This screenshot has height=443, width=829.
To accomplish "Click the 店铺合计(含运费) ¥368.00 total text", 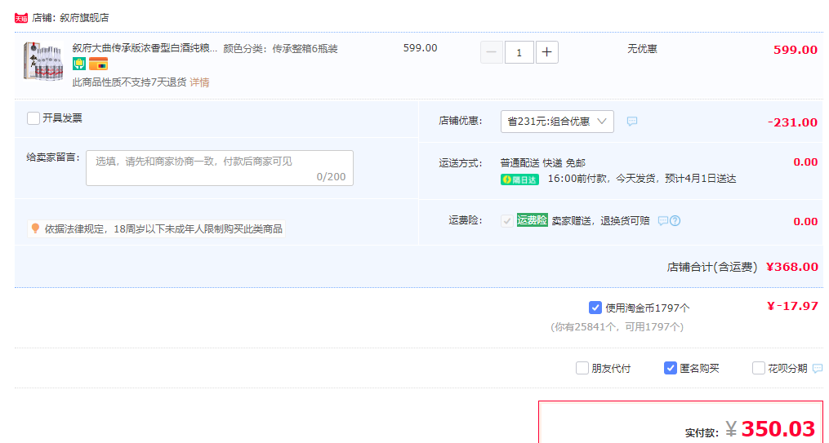I will [742, 267].
